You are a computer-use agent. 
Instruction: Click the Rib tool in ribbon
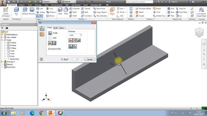click(39, 16)
